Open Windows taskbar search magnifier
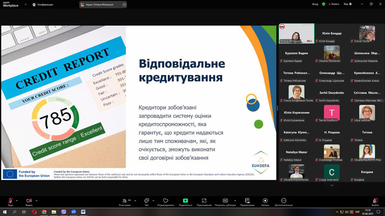Image resolution: width=385 pixels, height=216 pixels. (14, 212)
